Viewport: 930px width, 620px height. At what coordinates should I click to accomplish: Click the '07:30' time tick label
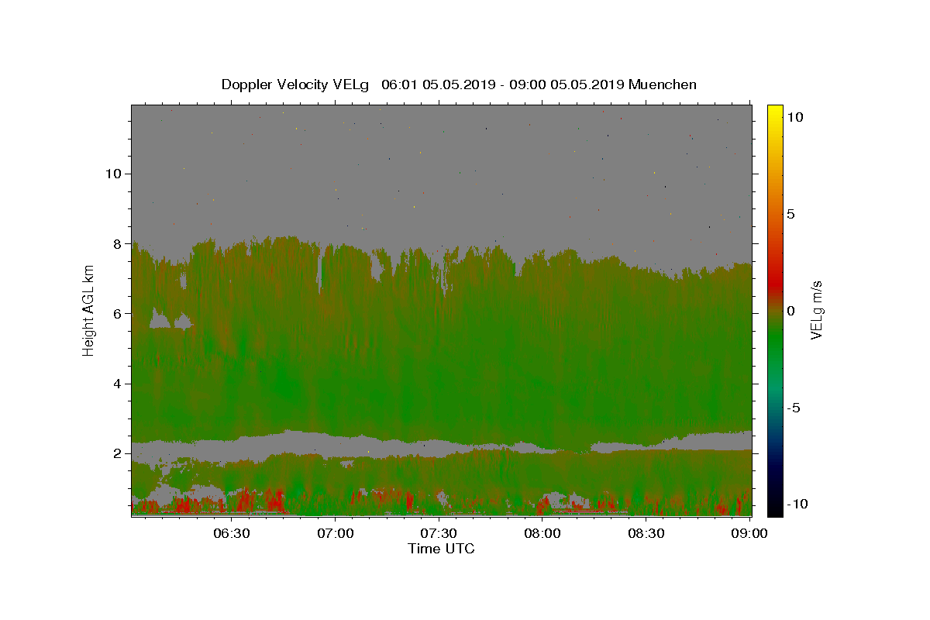click(x=439, y=533)
